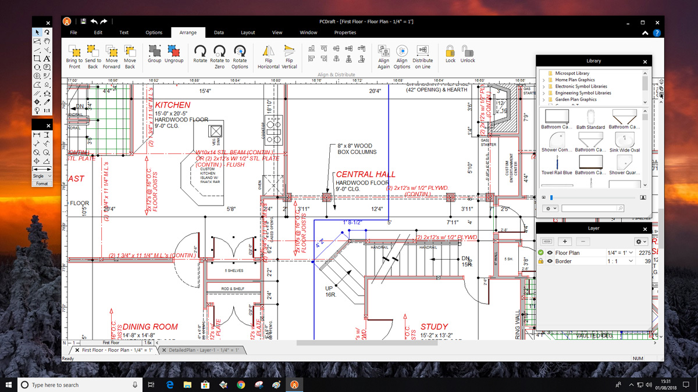This screenshot has height=392, width=698.
Task: Group the selected objects
Action: point(154,51)
